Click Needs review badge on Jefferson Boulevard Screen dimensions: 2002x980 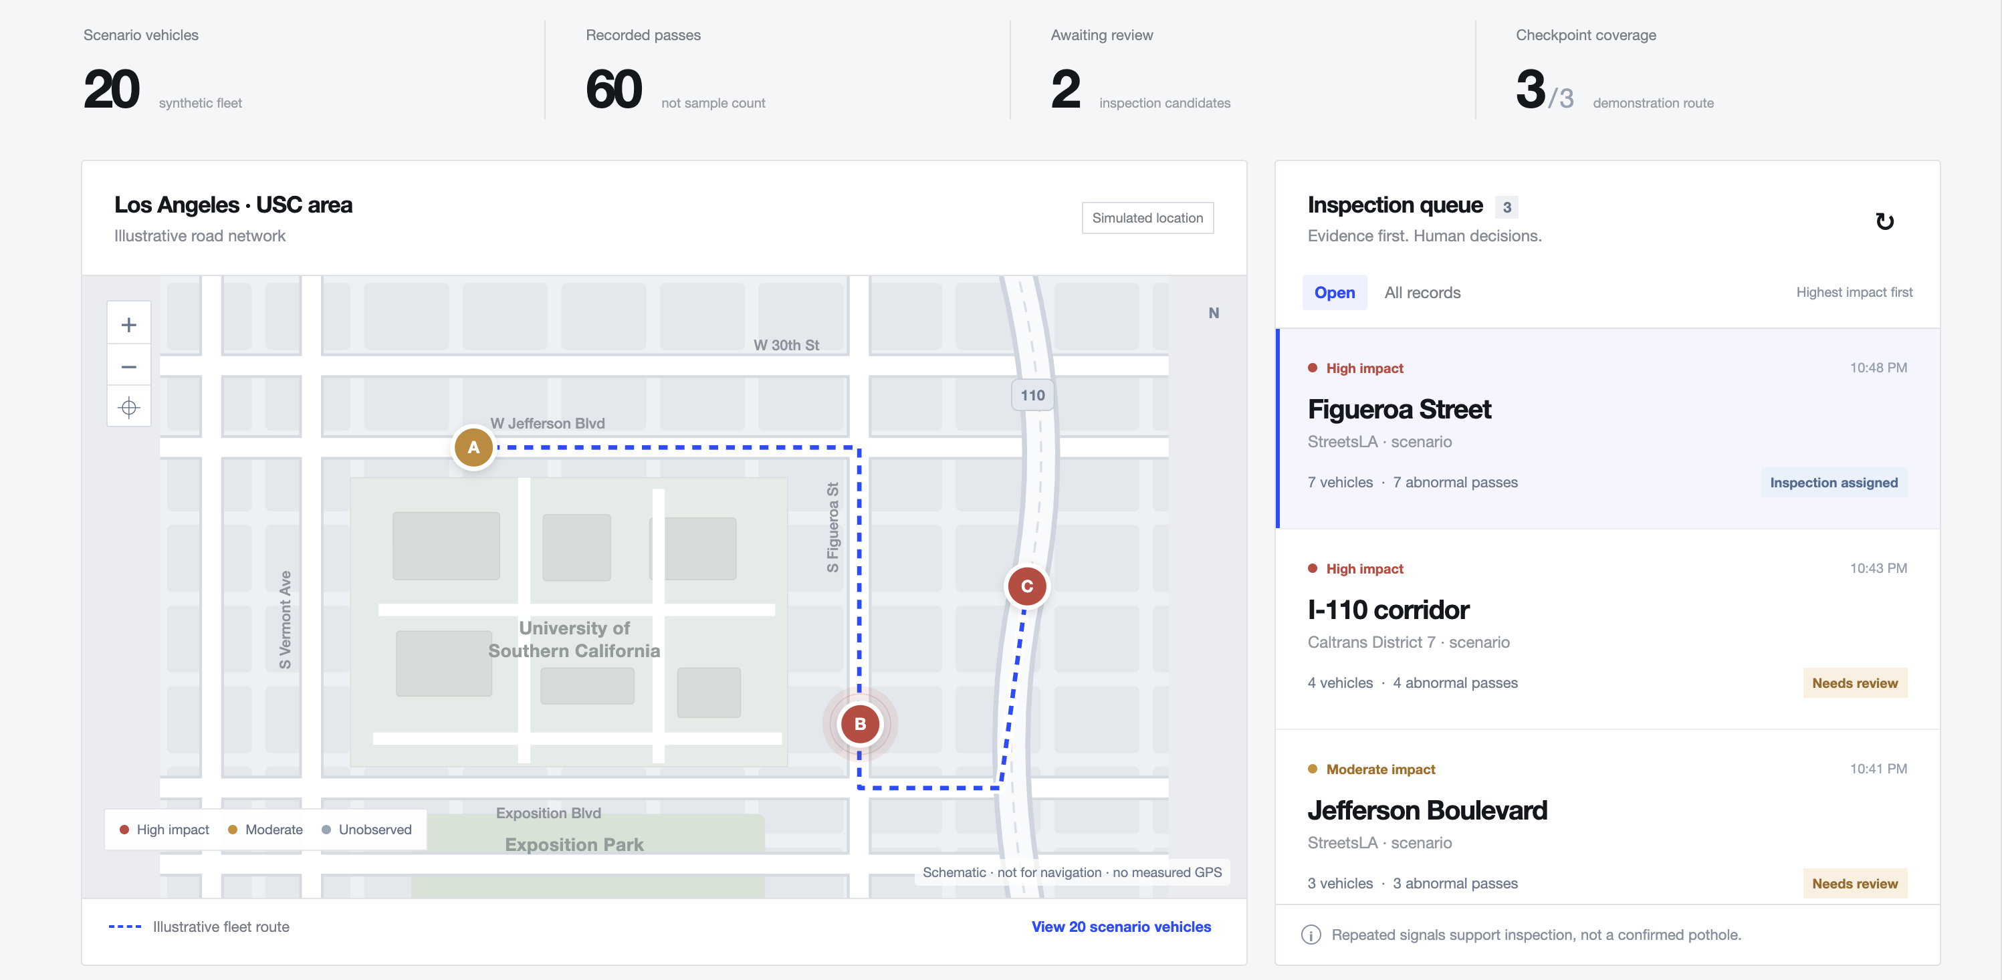[1854, 884]
